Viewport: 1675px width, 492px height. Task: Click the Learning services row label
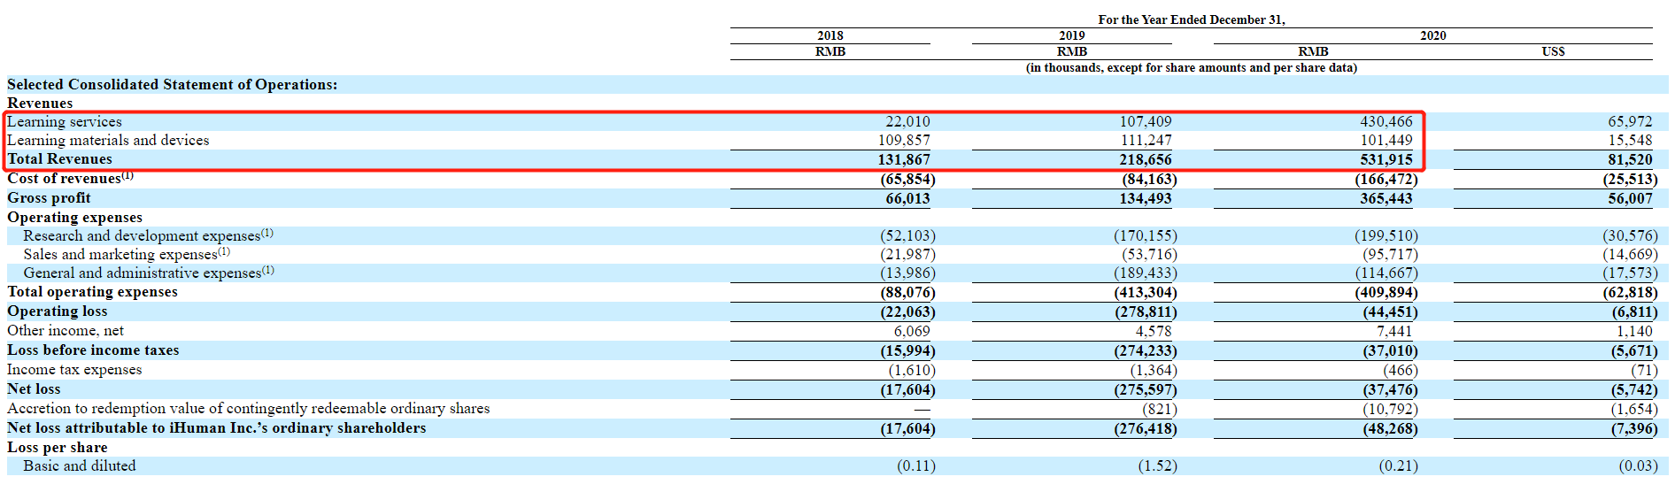click(65, 122)
